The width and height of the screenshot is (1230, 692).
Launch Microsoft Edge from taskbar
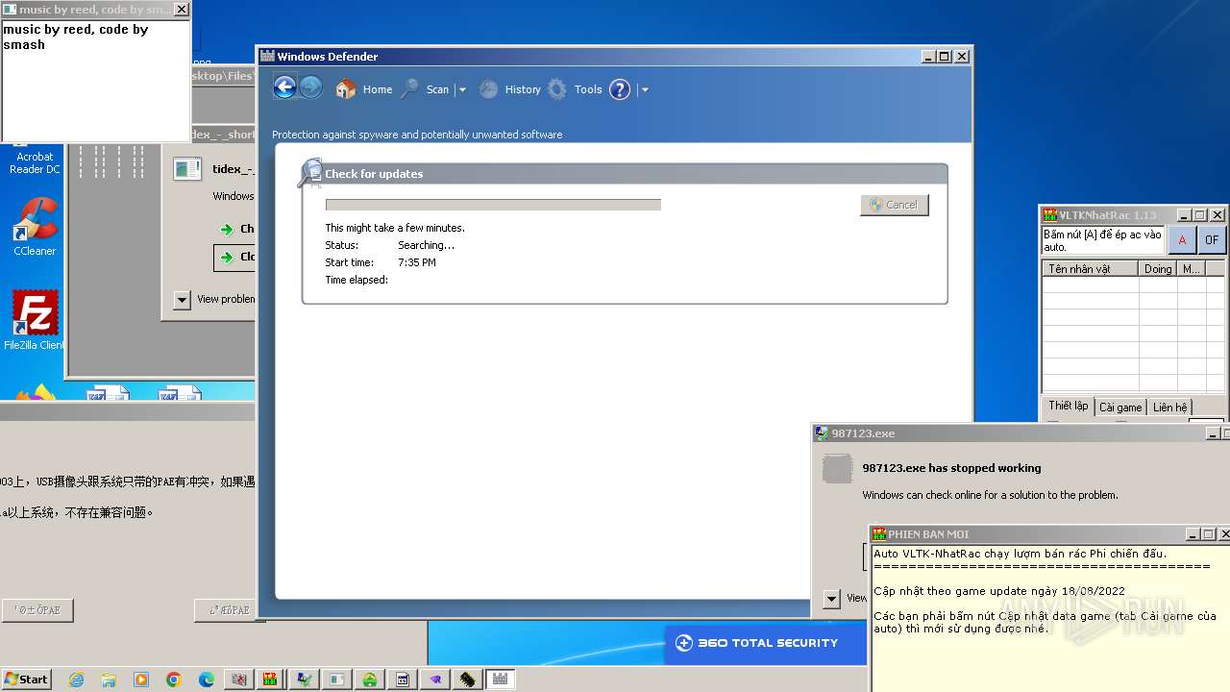(x=207, y=680)
